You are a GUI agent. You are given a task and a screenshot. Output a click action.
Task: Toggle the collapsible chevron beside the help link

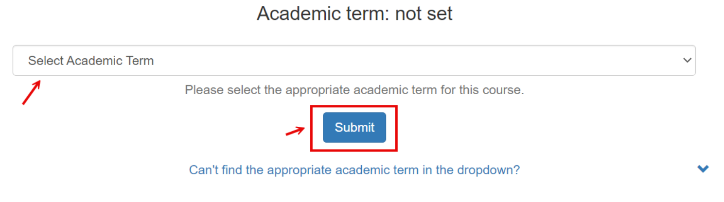point(703,169)
